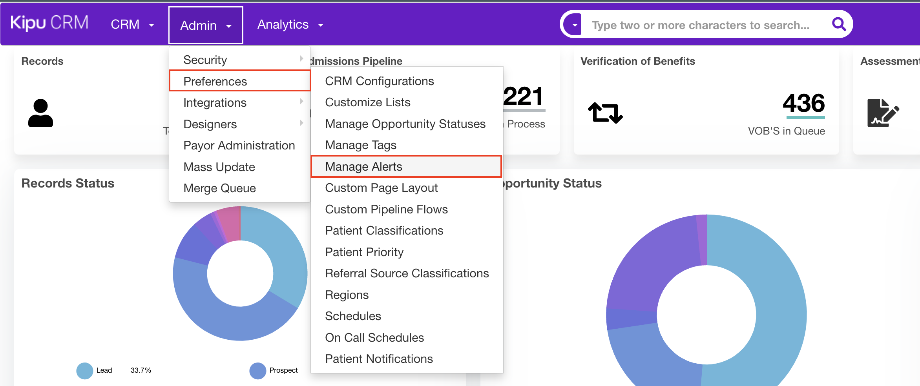
Task: Open the search filter dropdown arrow
Action: 574,25
